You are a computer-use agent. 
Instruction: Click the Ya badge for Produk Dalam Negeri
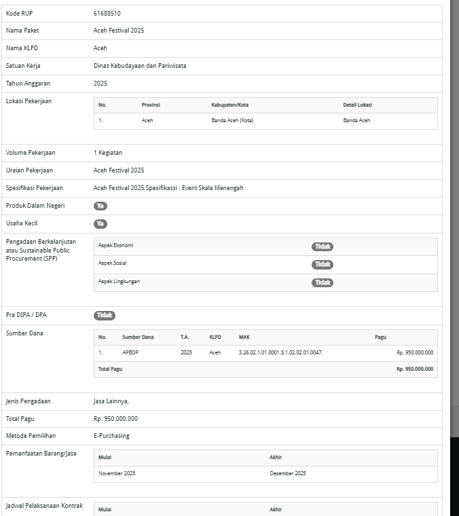tap(100, 206)
